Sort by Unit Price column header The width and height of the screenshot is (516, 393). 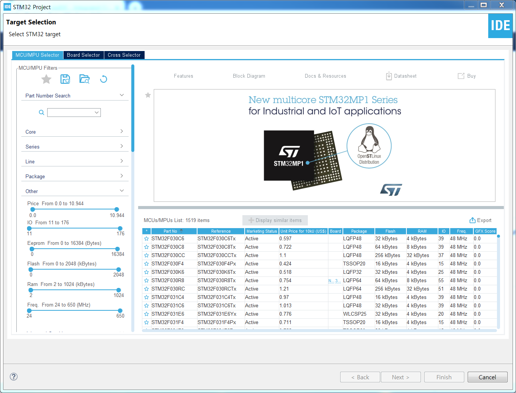303,231
